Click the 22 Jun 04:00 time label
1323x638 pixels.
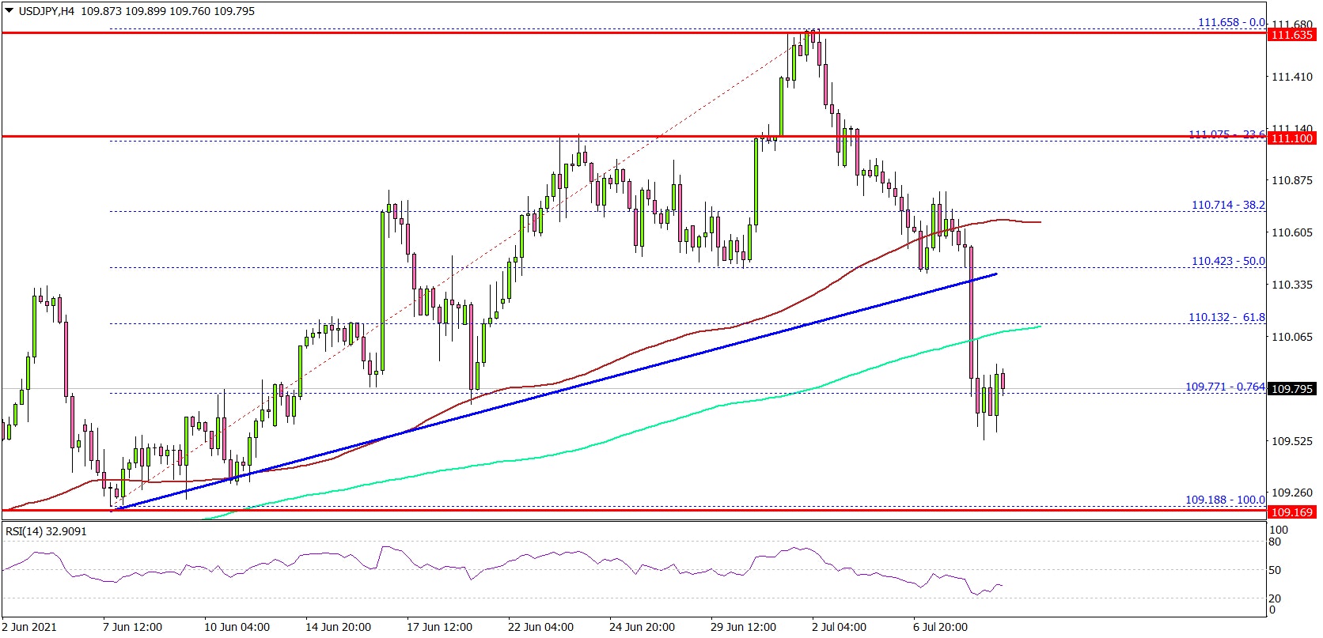coord(540,627)
